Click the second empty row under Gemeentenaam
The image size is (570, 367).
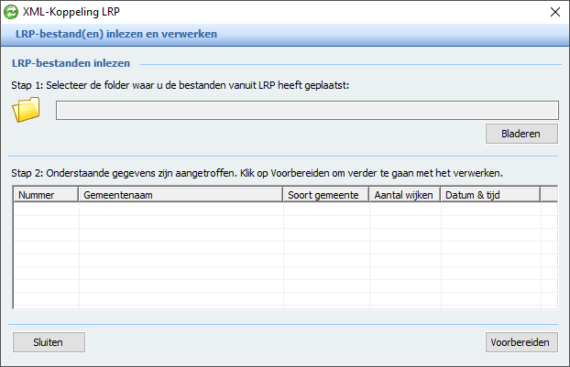(x=181, y=222)
